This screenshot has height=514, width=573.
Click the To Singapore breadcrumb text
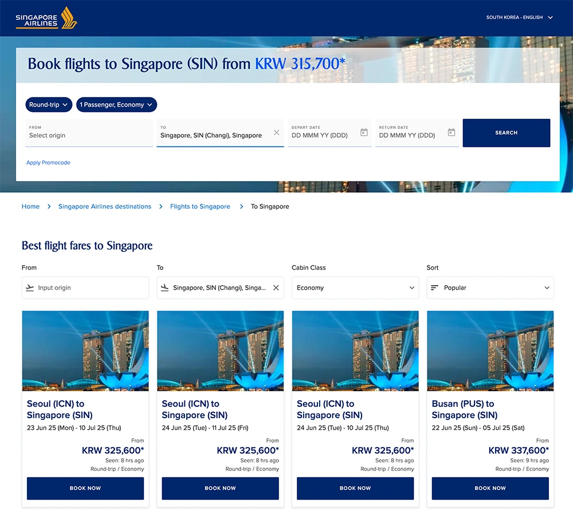point(270,207)
